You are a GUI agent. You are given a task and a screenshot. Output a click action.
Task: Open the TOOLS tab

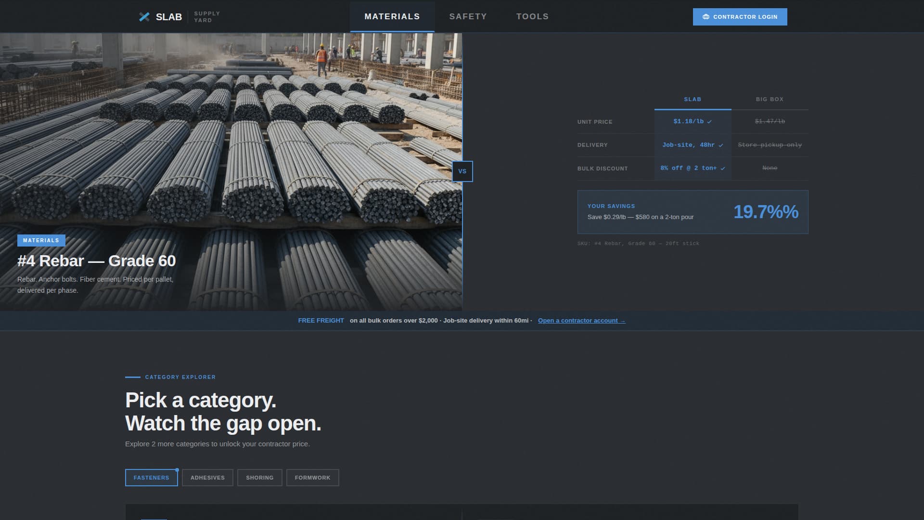coord(532,16)
